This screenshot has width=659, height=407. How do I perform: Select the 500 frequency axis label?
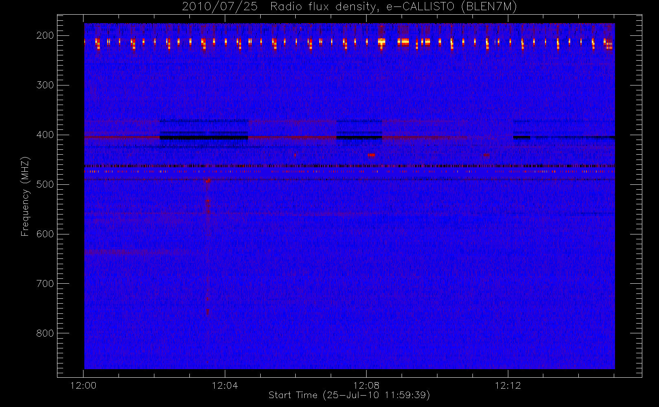pyautogui.click(x=45, y=184)
